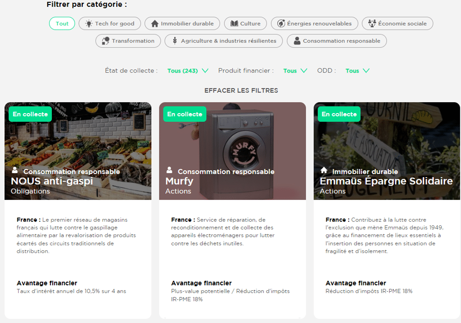Filter by Immobilier durable category
461x323 pixels.
[182, 24]
